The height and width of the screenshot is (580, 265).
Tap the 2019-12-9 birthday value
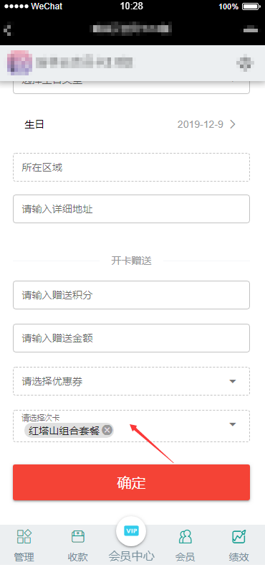[200, 124]
